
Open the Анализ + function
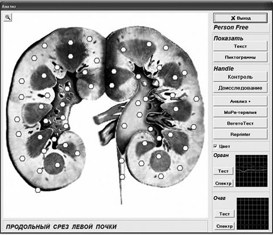click(x=240, y=102)
